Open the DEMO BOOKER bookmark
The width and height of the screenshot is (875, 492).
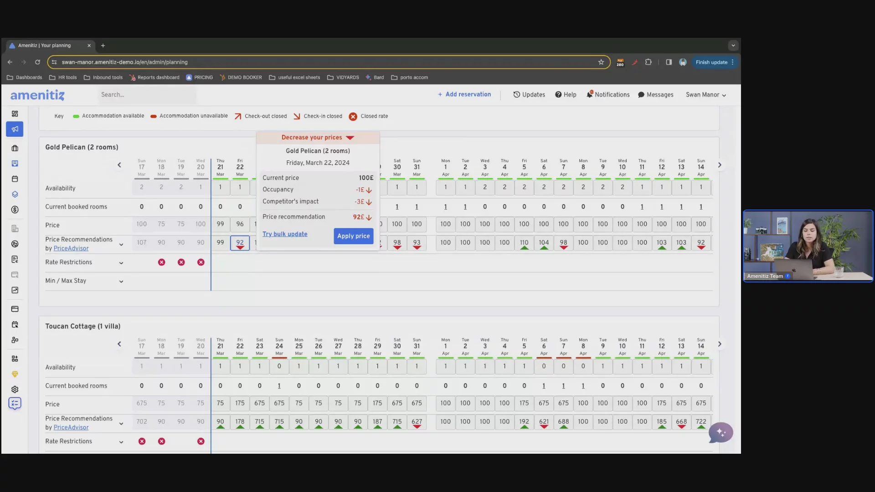click(x=241, y=77)
